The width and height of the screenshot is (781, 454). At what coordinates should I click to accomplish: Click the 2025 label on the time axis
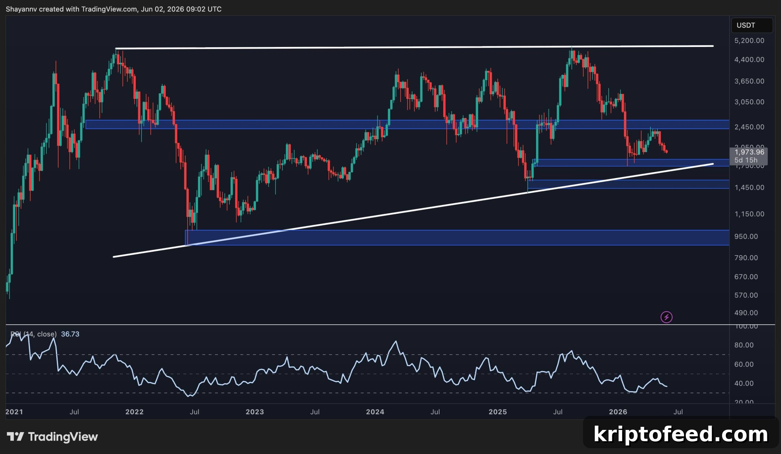click(x=498, y=412)
